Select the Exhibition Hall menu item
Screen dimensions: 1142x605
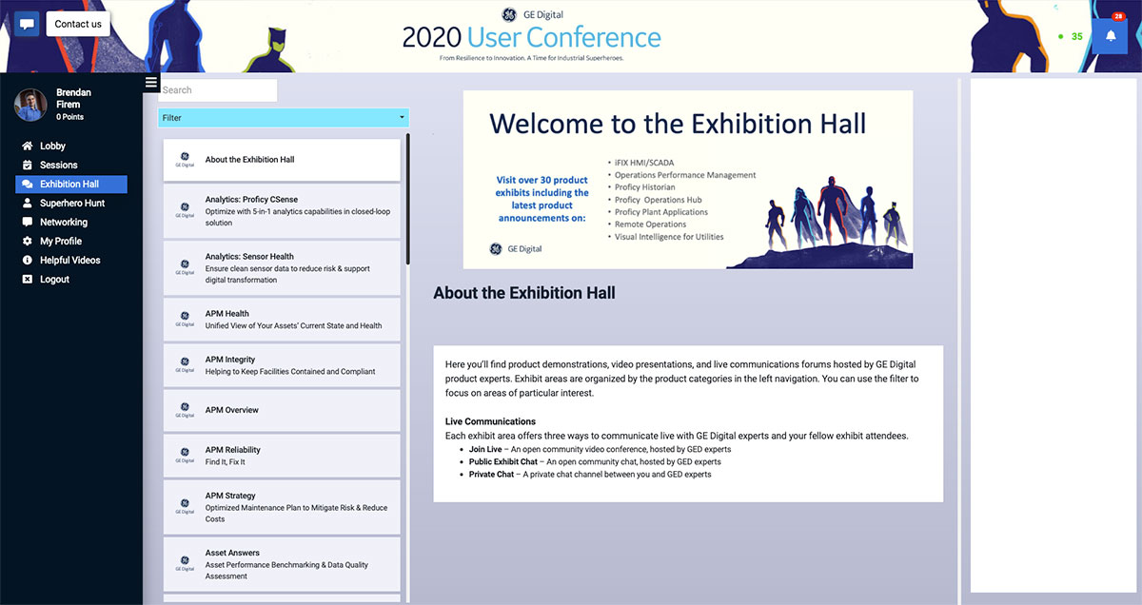coord(70,185)
